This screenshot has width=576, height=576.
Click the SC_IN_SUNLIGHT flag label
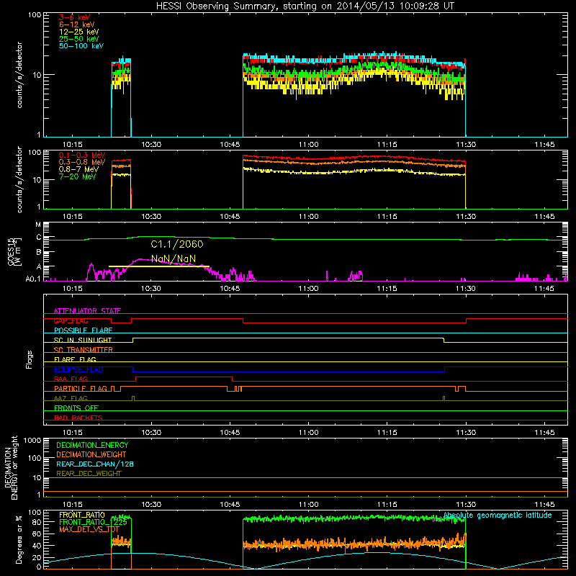(x=83, y=340)
